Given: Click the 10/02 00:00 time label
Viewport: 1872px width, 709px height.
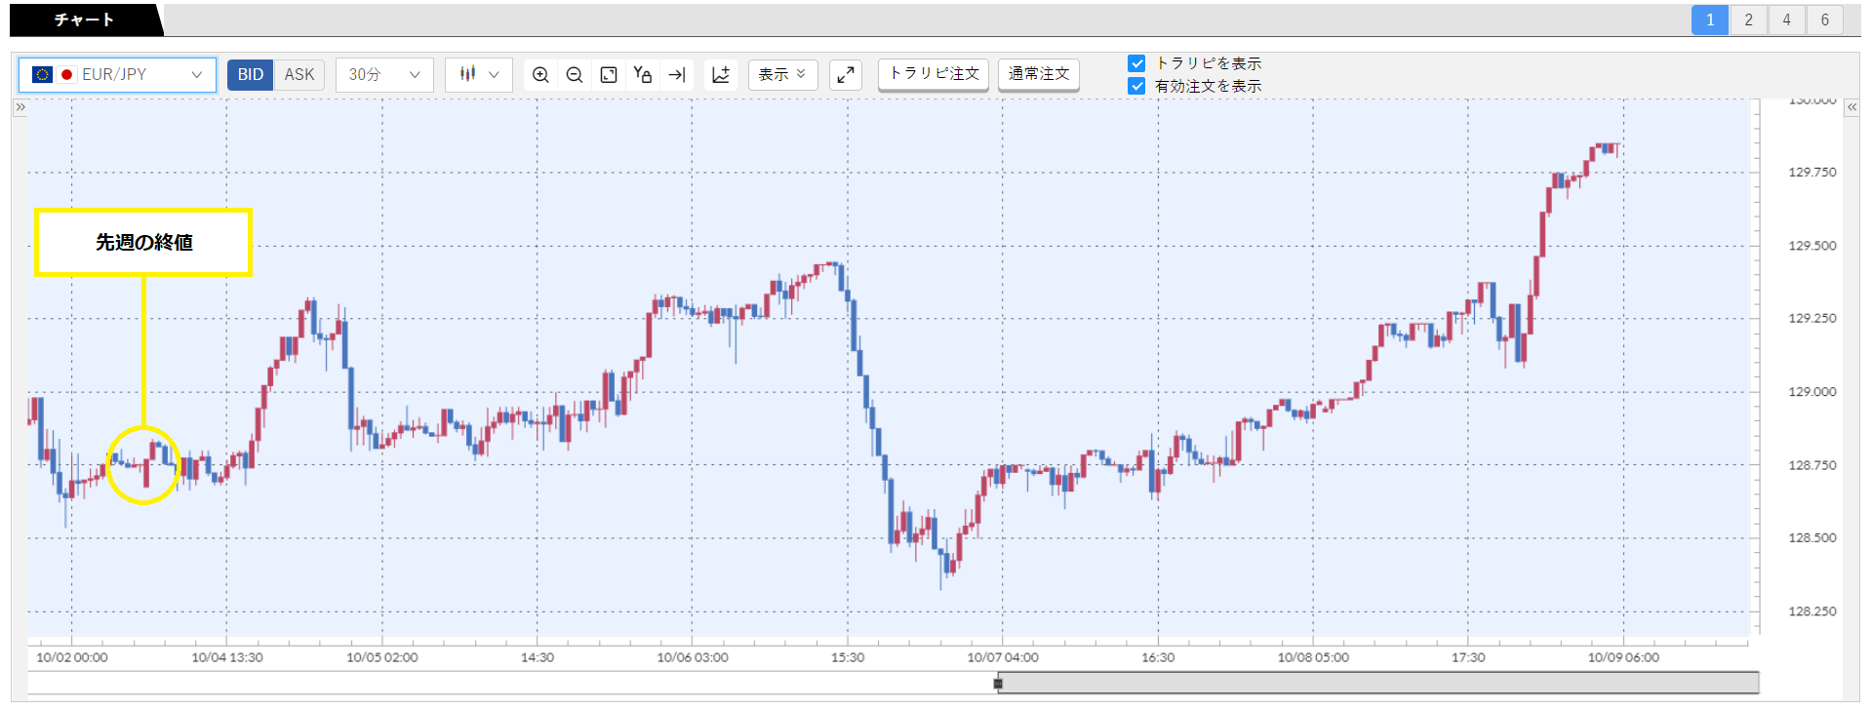Looking at the screenshot, I should pos(72,657).
